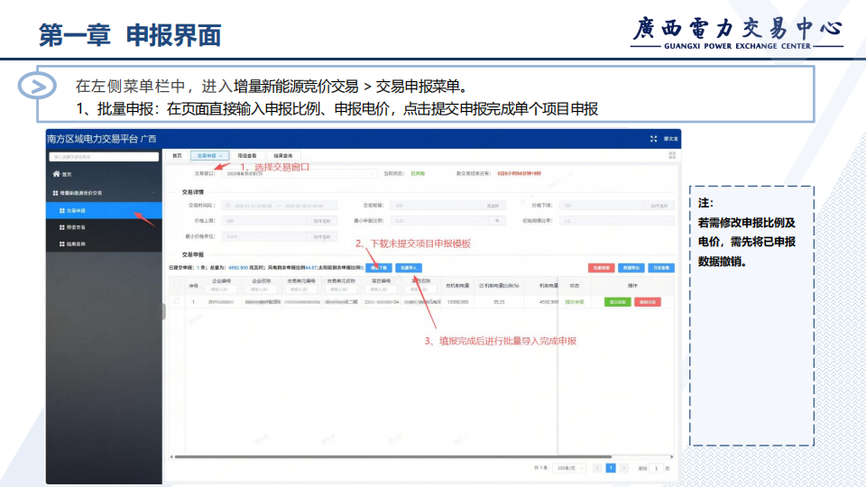Viewport: 866px width, 487px height.
Task: Open 首页 in the left sidebar
Action: (x=104, y=174)
